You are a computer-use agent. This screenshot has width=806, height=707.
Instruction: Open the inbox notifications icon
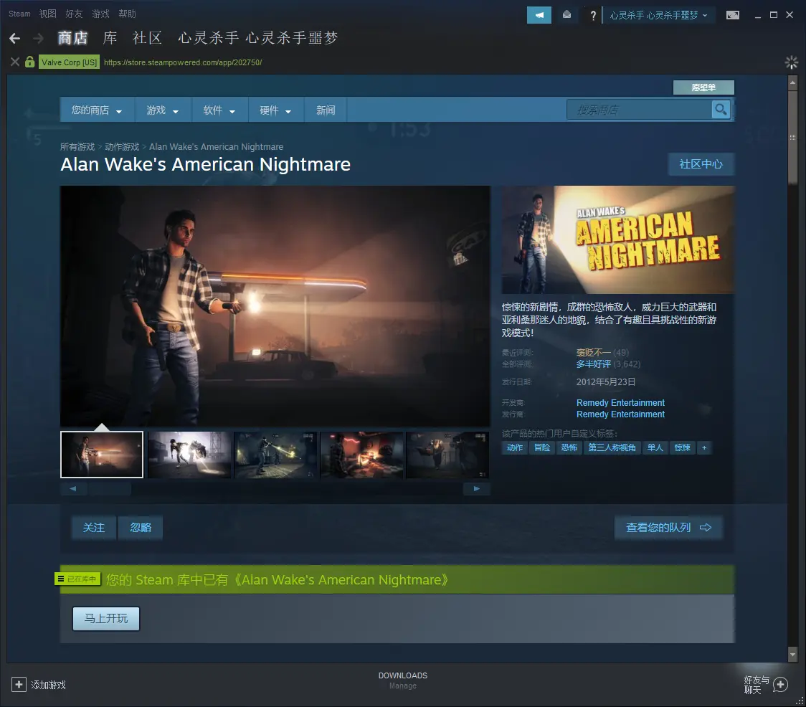click(x=566, y=15)
